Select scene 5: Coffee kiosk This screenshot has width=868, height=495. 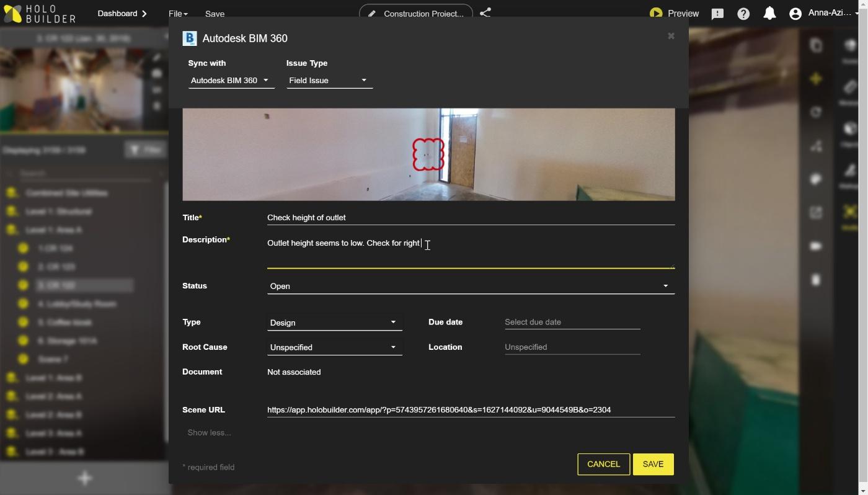point(64,323)
